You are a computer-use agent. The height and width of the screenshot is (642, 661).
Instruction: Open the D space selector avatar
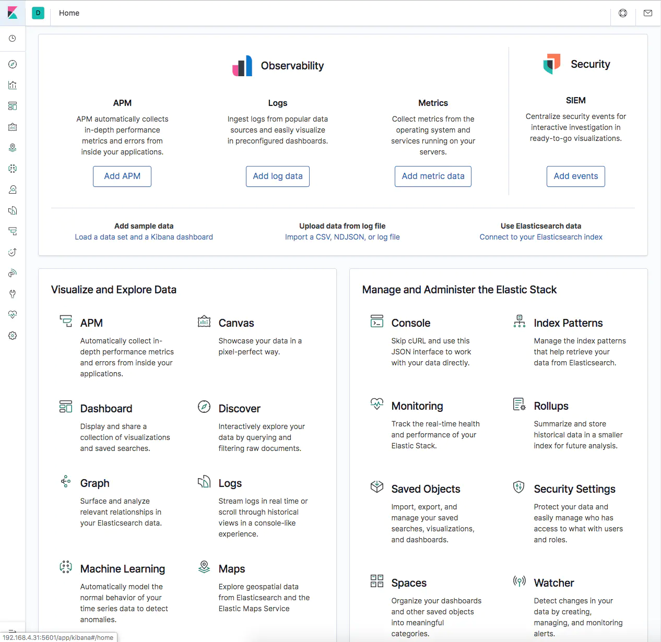pyautogui.click(x=38, y=13)
